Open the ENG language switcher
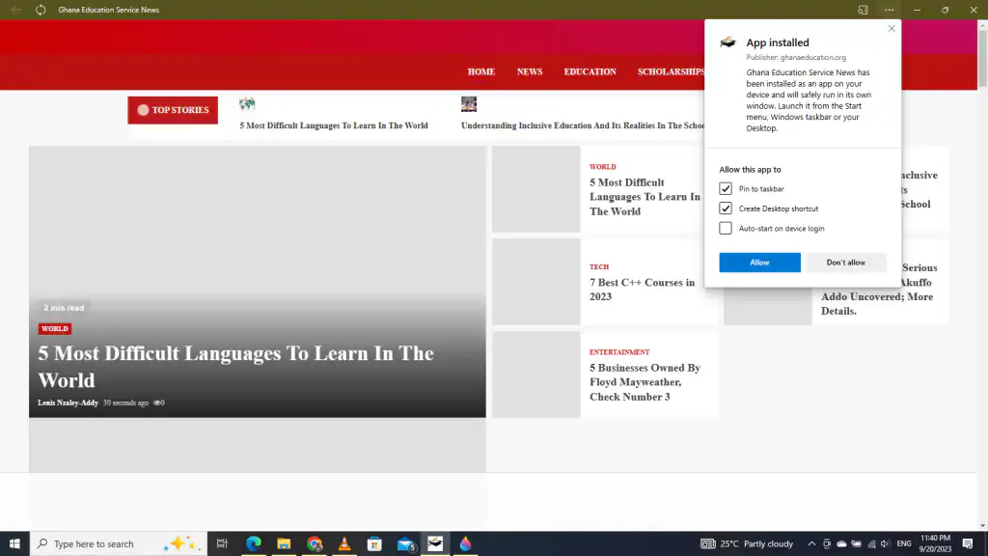 [904, 543]
